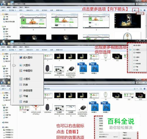
Task: Open 查看(V) menu in top Explorer window
Action: [15, 7]
